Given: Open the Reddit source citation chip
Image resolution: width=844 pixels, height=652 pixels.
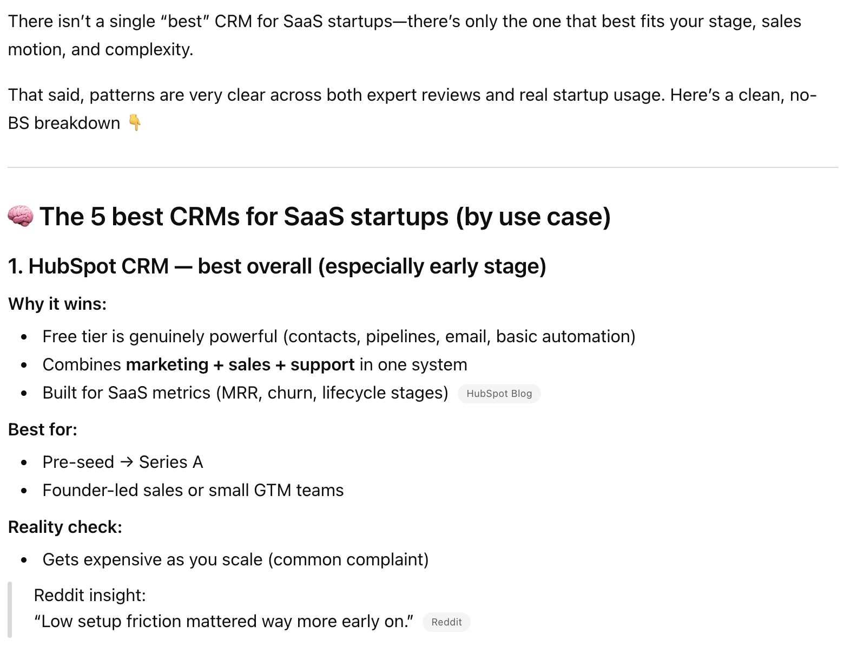Looking at the screenshot, I should click(x=446, y=622).
